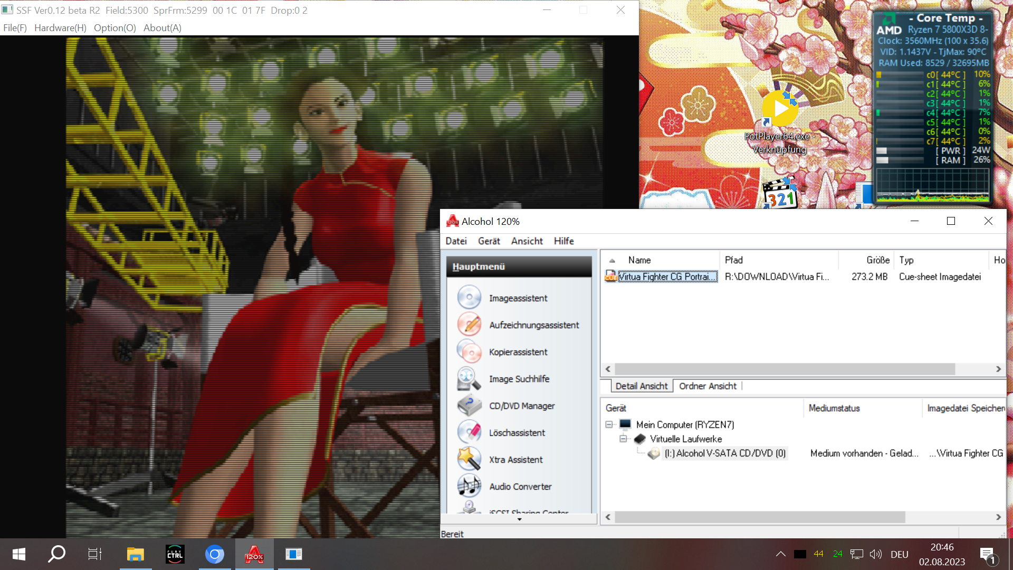The height and width of the screenshot is (570, 1013).
Task: Open Task View on the taskbar
Action: (x=95, y=554)
